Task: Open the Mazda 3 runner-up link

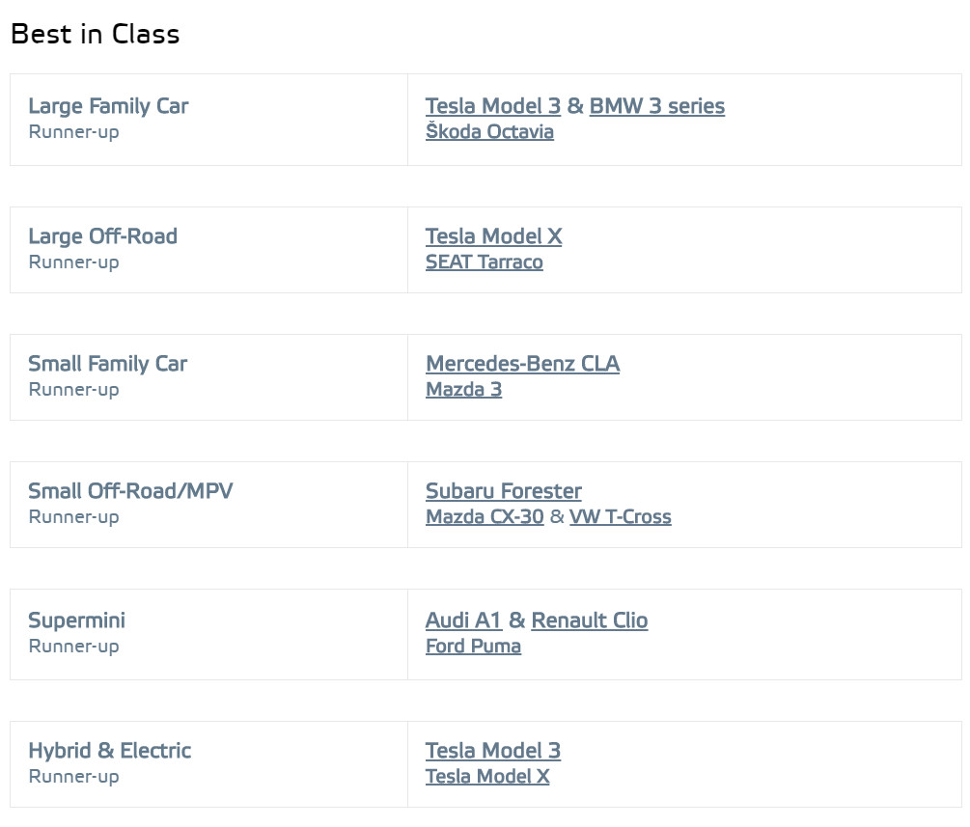Action: (x=464, y=389)
